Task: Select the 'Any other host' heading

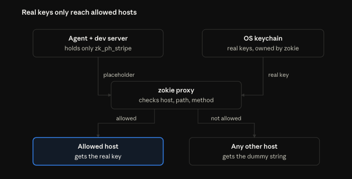Action: pyautogui.click(x=254, y=146)
